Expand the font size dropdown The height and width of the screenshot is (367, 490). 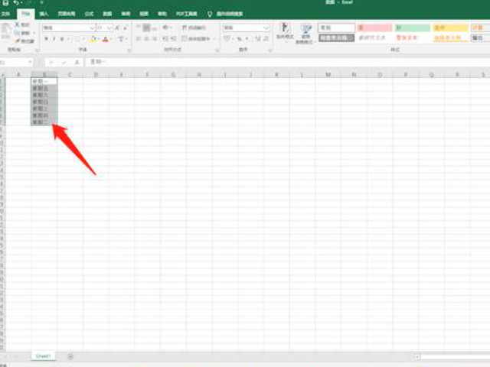coord(111,28)
